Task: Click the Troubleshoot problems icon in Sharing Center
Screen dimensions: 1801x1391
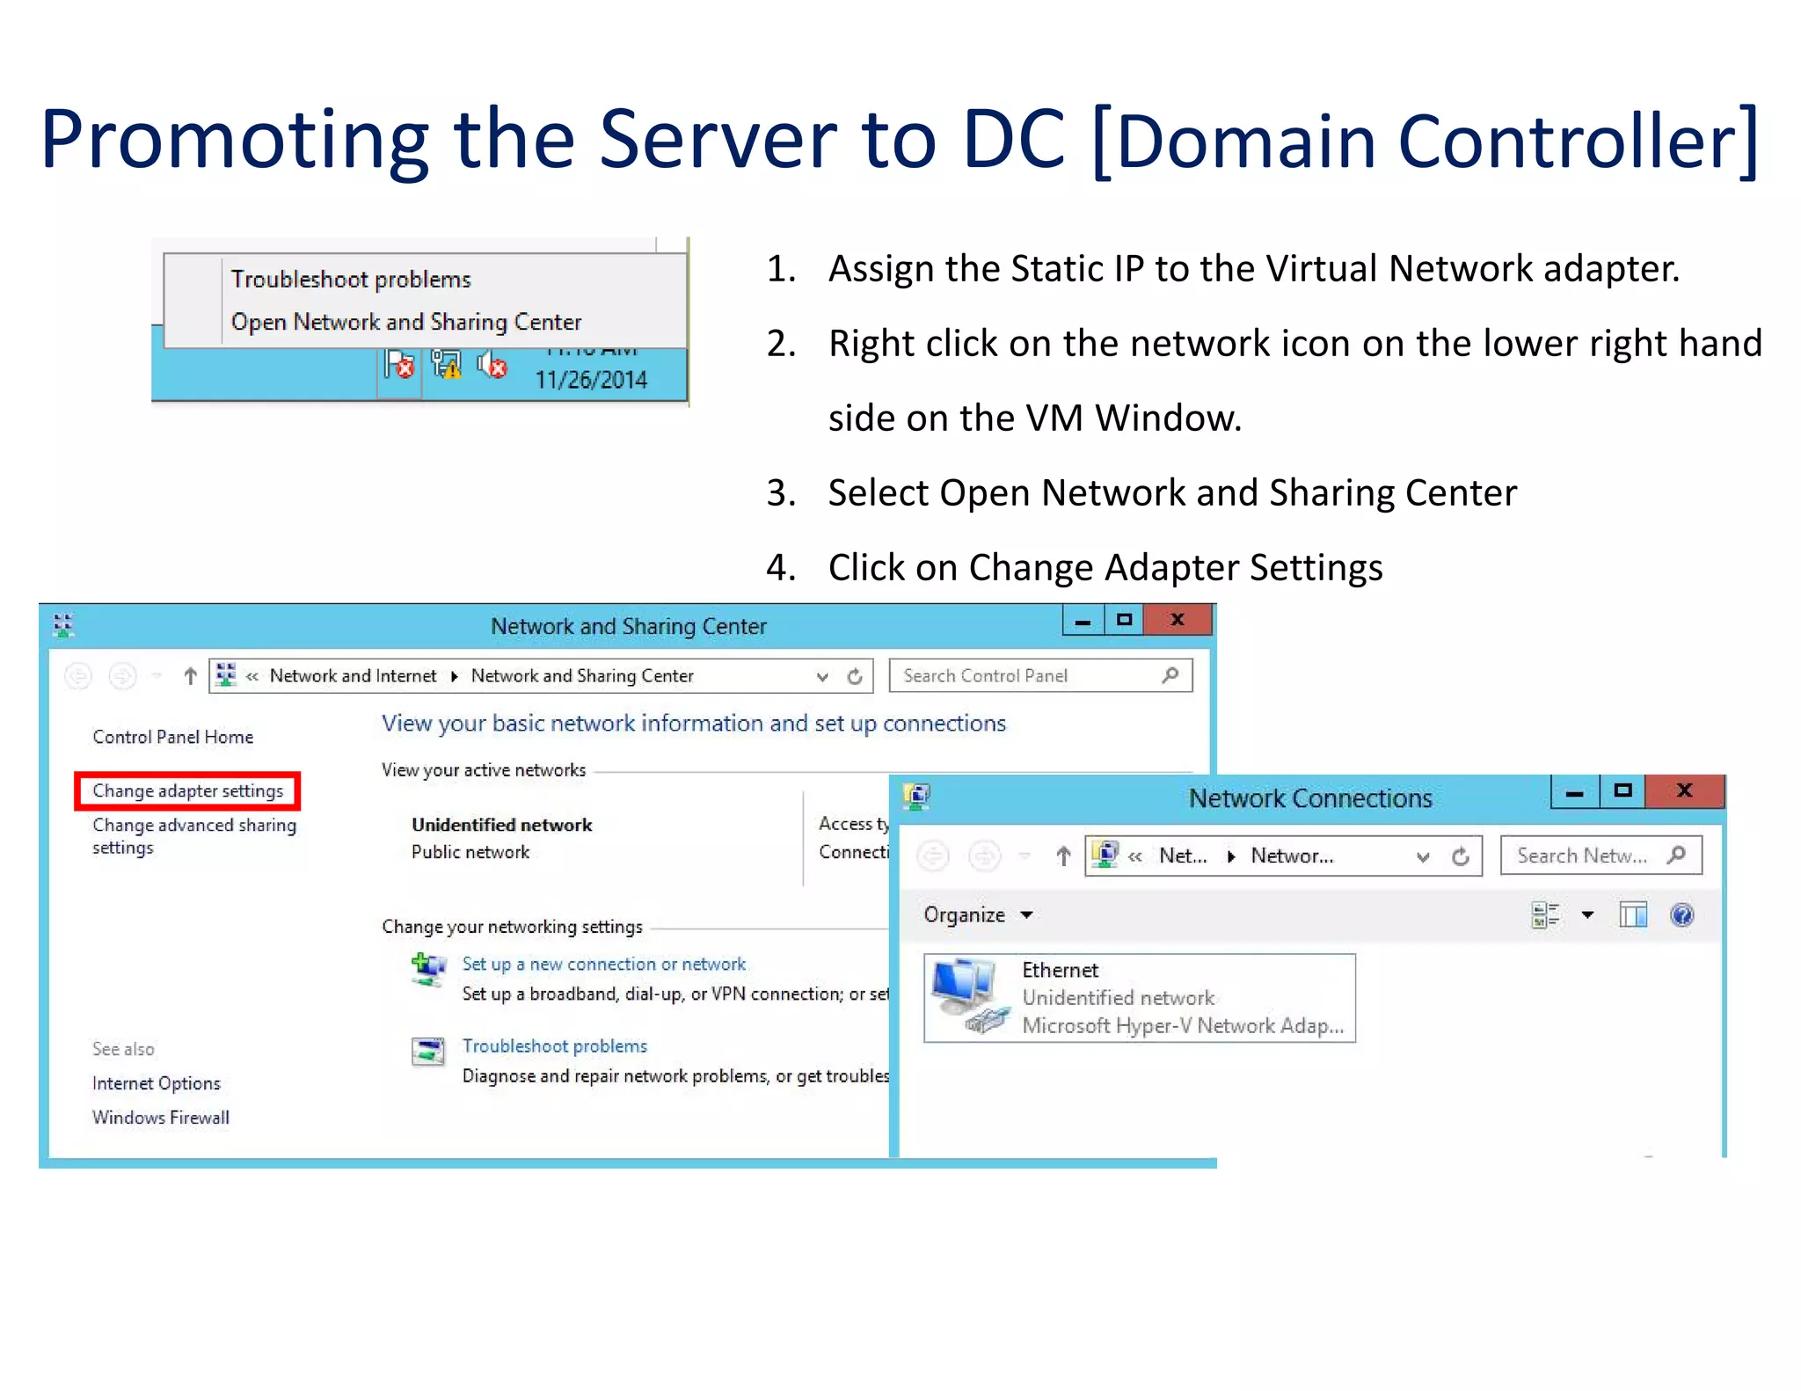Action: tap(428, 1051)
